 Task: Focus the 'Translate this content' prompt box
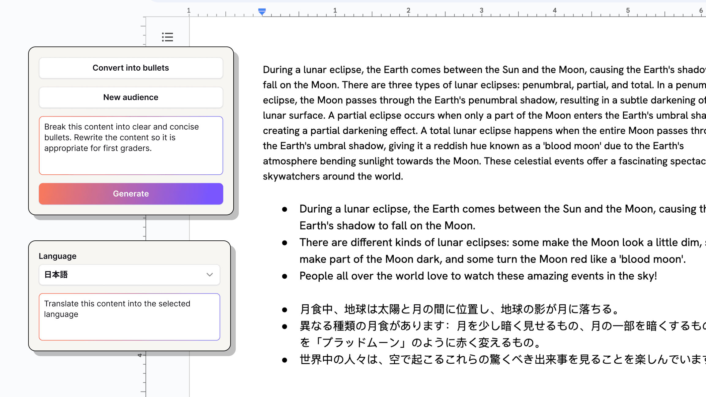[129, 317]
